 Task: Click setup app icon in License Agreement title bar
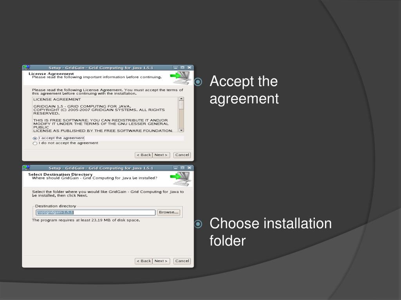click(x=26, y=68)
